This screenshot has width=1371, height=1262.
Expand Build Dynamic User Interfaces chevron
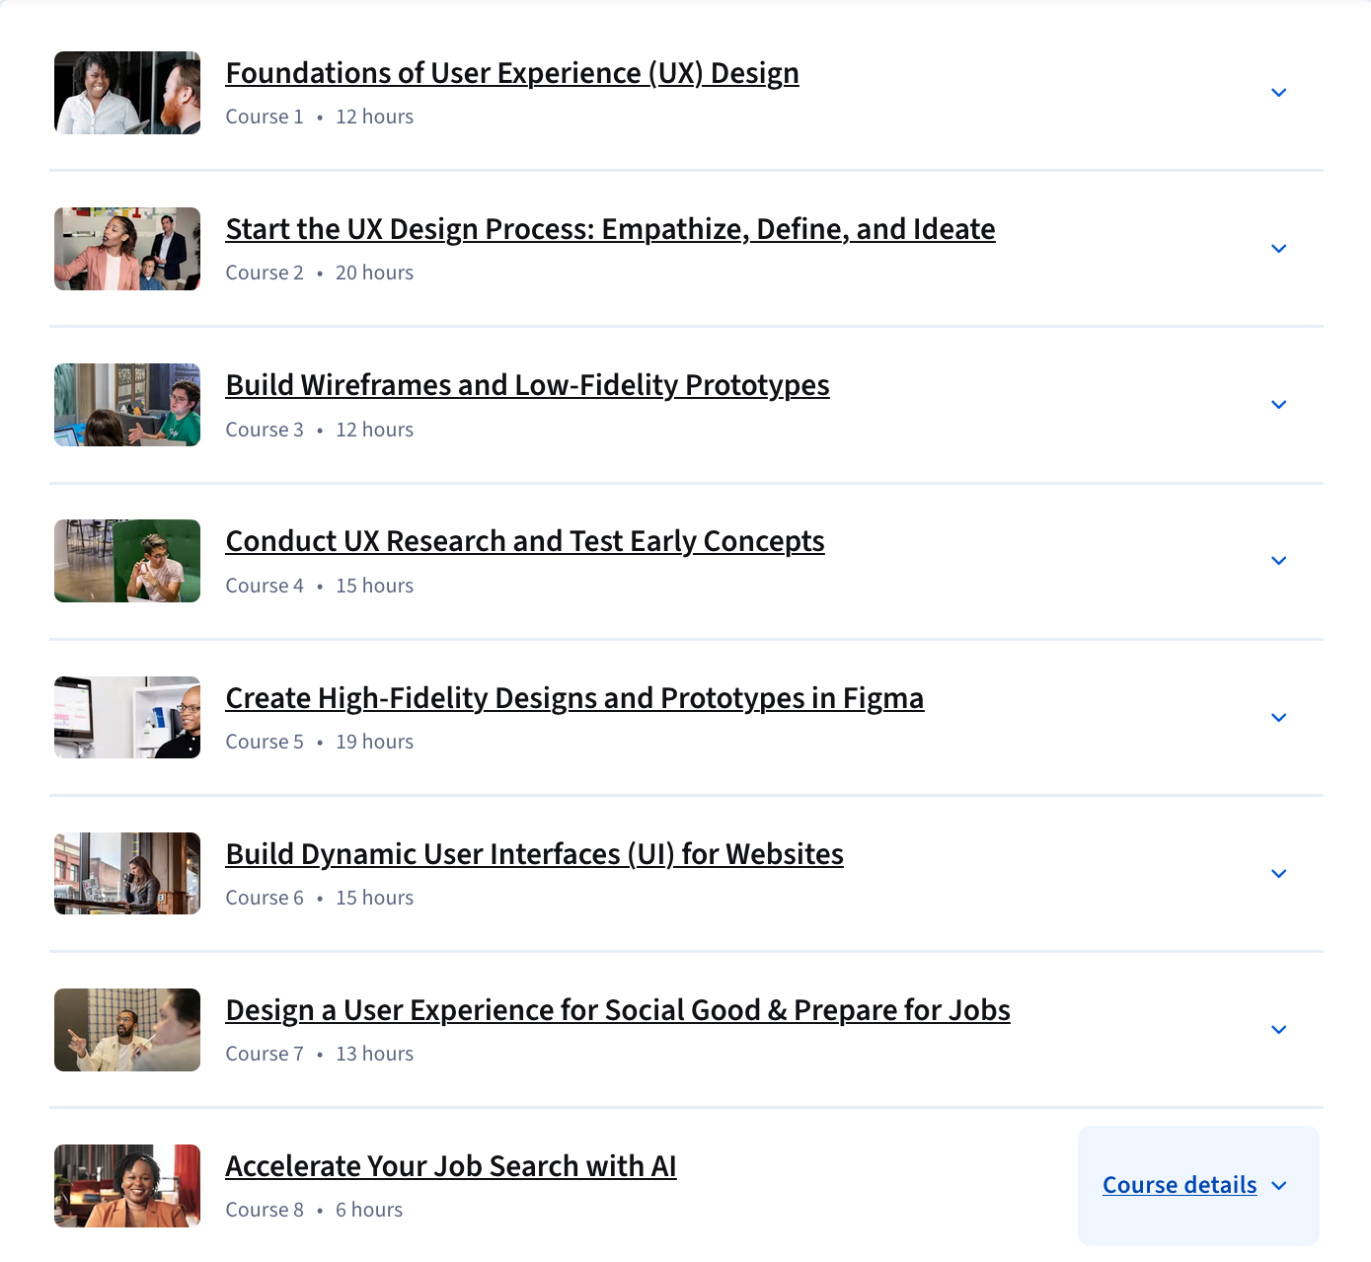(x=1278, y=874)
